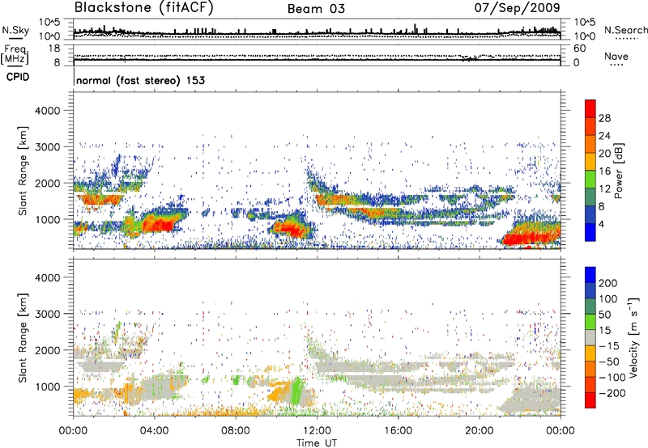Click the CPID label
Image resolution: width=648 pixels, height=448 pixels.
(x=18, y=77)
